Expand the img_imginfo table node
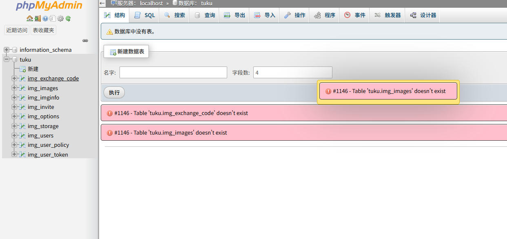507x239 pixels. [14, 97]
